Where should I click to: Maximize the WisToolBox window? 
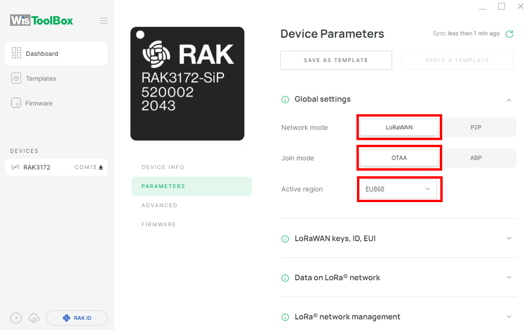tap(502, 7)
